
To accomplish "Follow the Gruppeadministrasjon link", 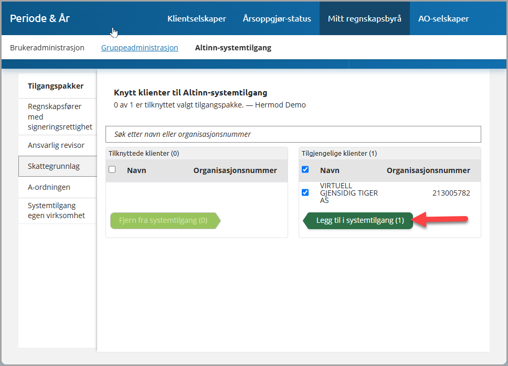I will click(140, 48).
